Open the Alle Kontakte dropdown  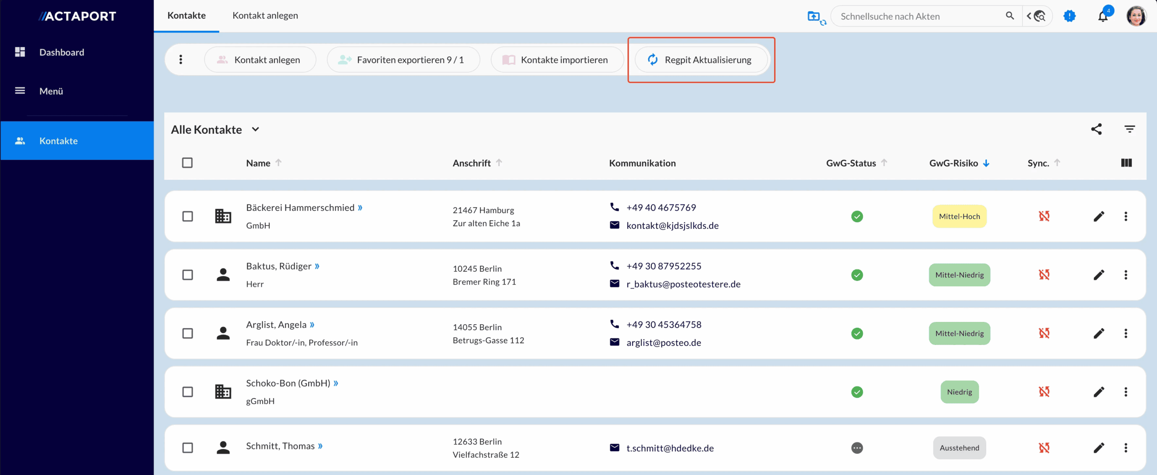click(x=255, y=129)
